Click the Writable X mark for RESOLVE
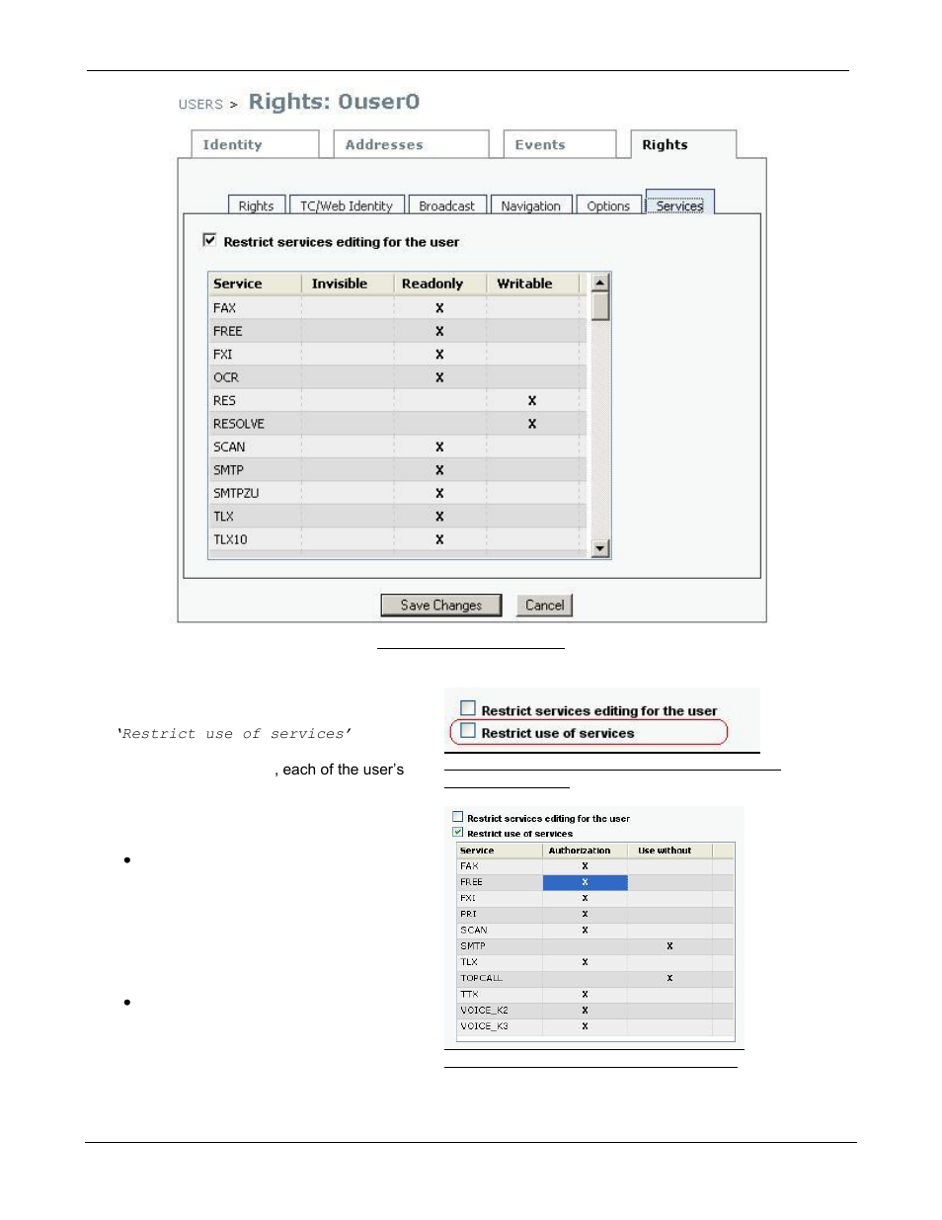Screen dimensions: 942x1220 coord(532,424)
